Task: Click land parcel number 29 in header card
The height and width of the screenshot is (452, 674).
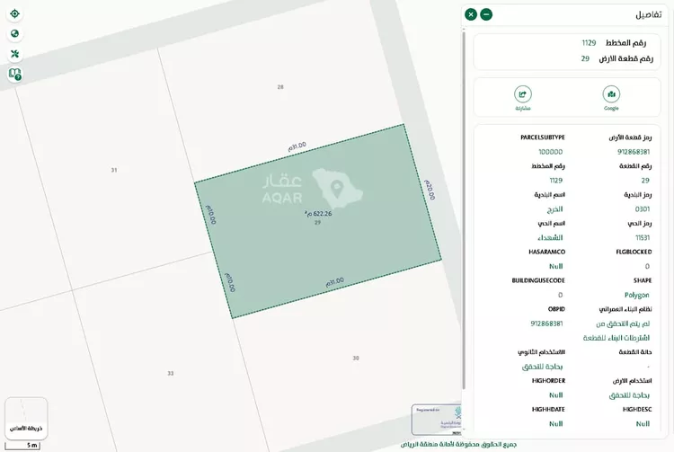Action: coord(585,58)
